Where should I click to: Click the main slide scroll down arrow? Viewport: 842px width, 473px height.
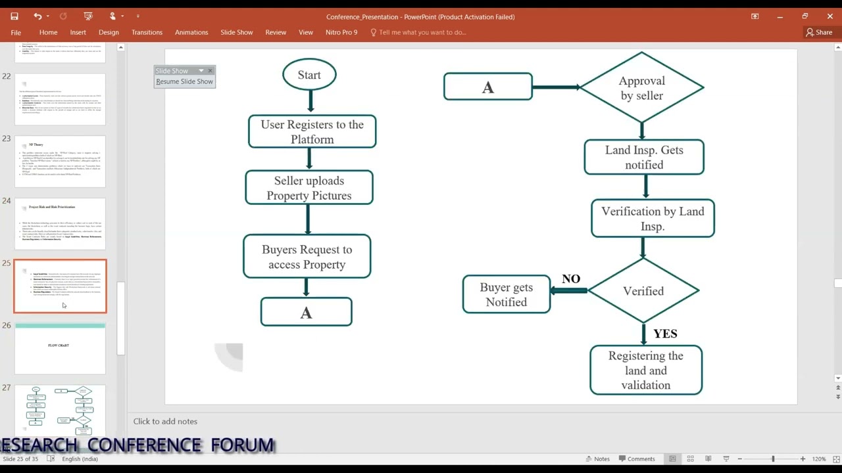837,378
